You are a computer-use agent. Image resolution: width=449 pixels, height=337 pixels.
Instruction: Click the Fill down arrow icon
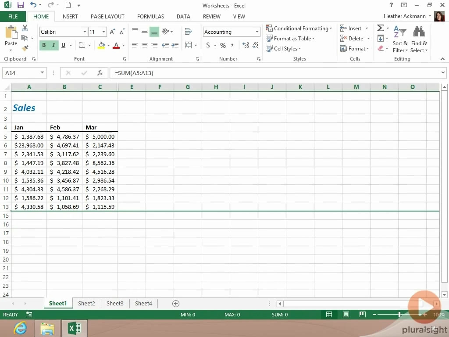coord(381,39)
